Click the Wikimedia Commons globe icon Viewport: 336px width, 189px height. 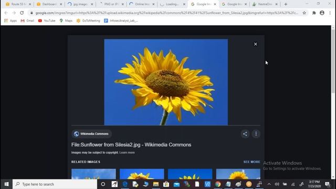click(76, 134)
